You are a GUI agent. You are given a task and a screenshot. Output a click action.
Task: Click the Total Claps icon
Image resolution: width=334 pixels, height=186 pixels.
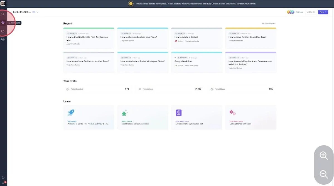(x=212, y=89)
